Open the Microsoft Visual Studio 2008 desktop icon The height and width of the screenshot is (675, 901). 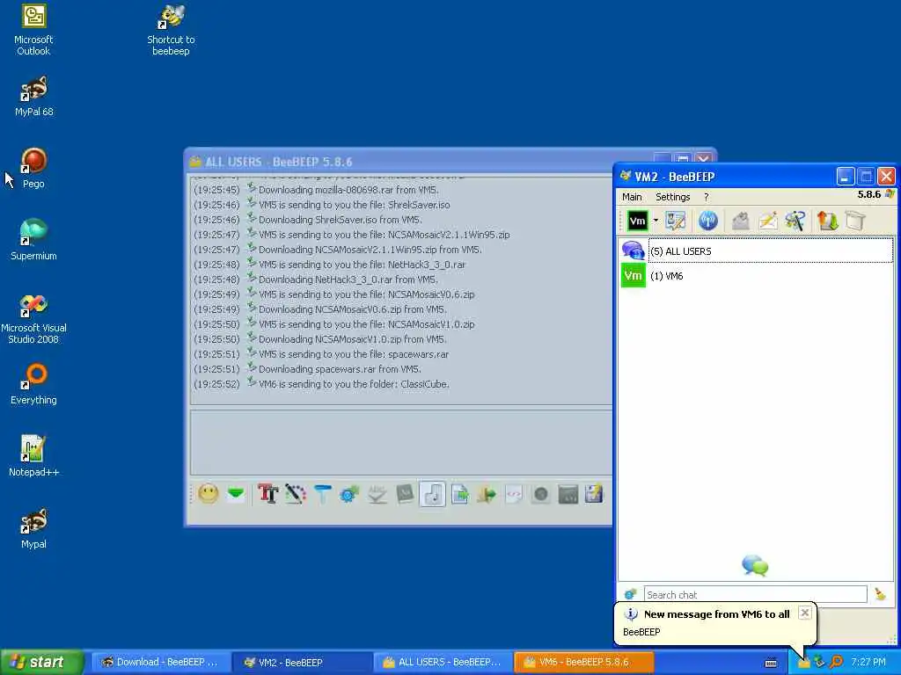coord(33,318)
